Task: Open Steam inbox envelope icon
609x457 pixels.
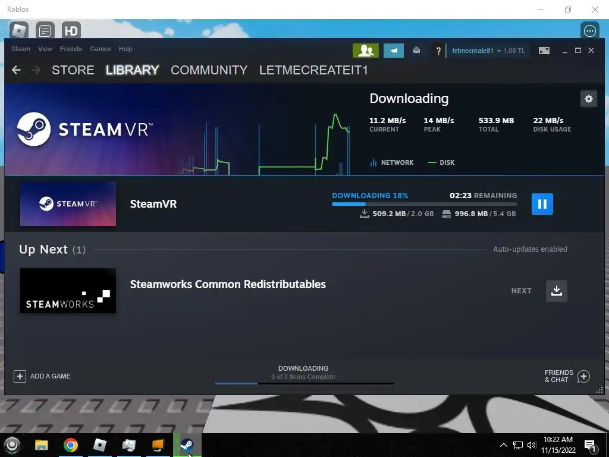Action: tap(416, 50)
